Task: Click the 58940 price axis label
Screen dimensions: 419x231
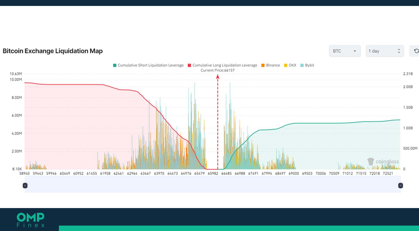Action: click(x=25, y=173)
